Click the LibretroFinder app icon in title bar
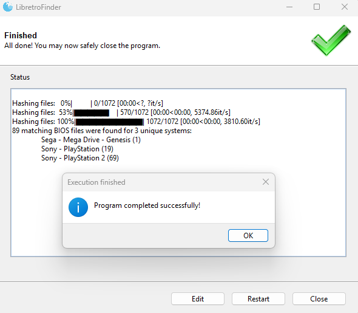The image size is (358, 313). (x=7, y=7)
